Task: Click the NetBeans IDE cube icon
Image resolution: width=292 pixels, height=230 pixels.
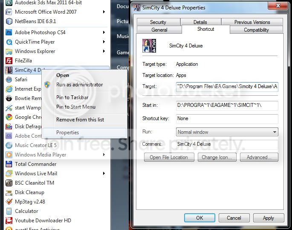Action: coord(9,21)
